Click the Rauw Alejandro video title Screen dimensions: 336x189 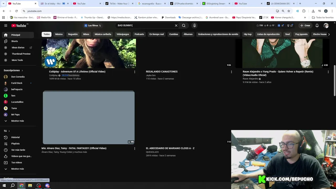click(278, 73)
